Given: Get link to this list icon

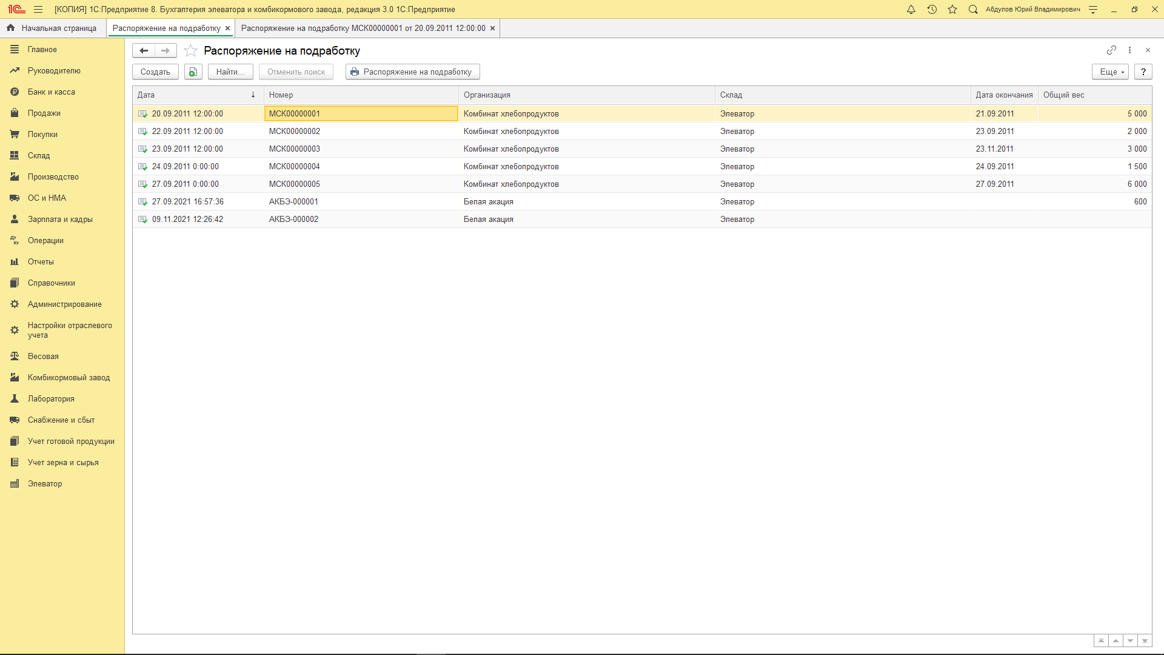Looking at the screenshot, I should 1111,50.
